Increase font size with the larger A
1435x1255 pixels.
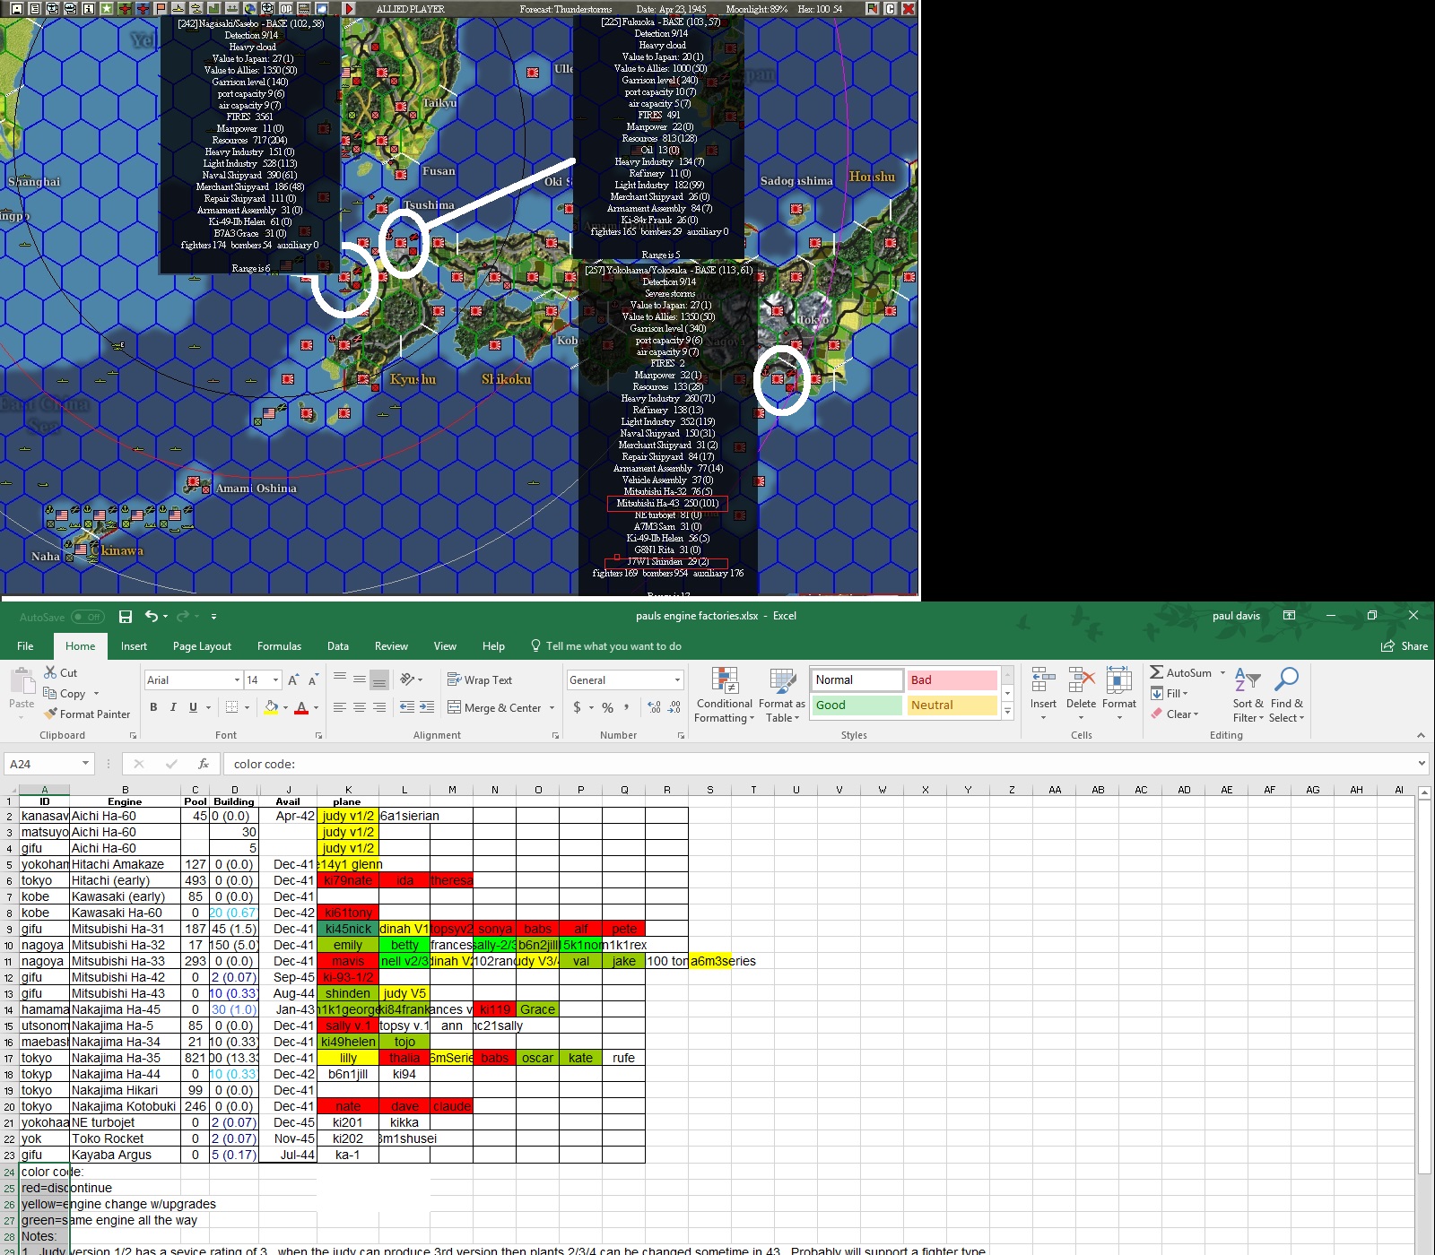[295, 680]
